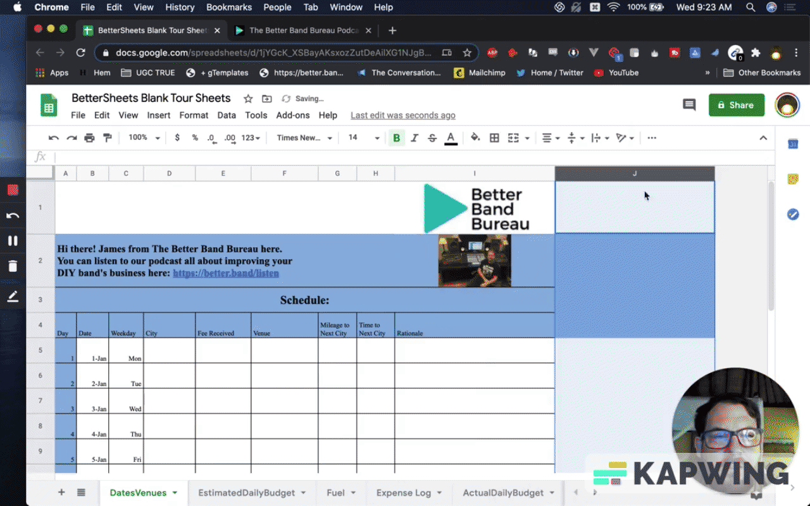Screen dimensions: 810x506
Task: Open the Insert menu
Action: 159,115
